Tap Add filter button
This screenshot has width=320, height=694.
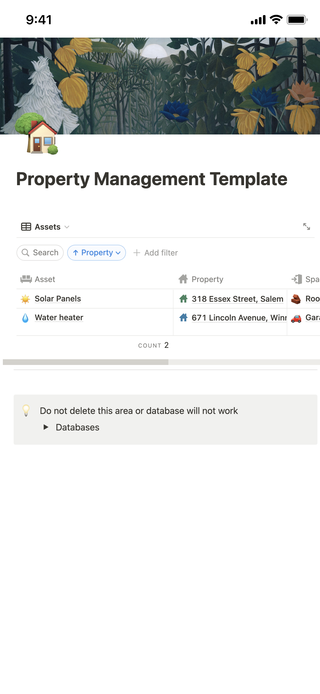click(x=156, y=253)
